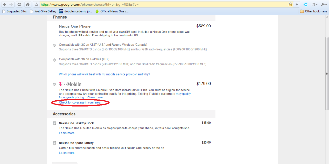Go back with the browser back arrow
The height and width of the screenshot is (164, 330).
[x=5, y=5]
